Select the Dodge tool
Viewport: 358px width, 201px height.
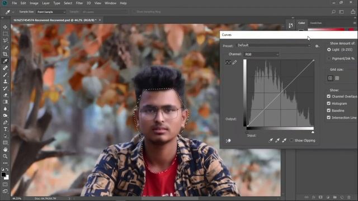point(5,116)
